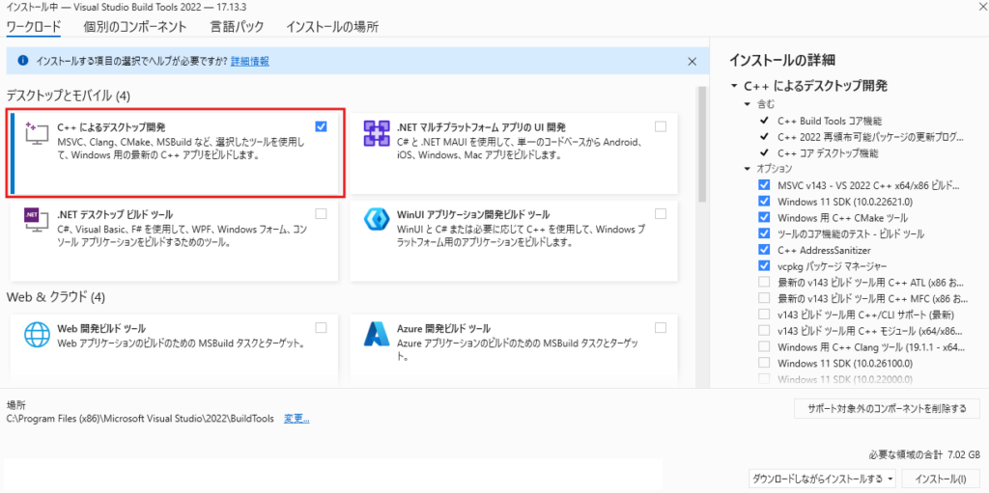Open the 詳細情報 help link
This screenshot has height=493, width=989.
click(x=250, y=61)
